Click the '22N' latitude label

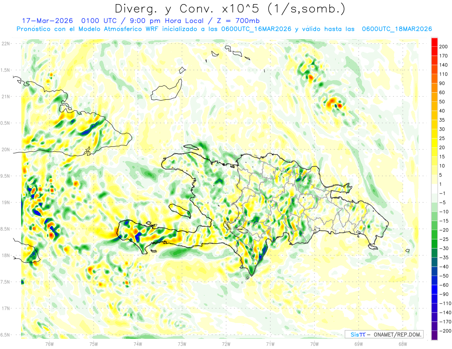pyautogui.click(x=6, y=44)
